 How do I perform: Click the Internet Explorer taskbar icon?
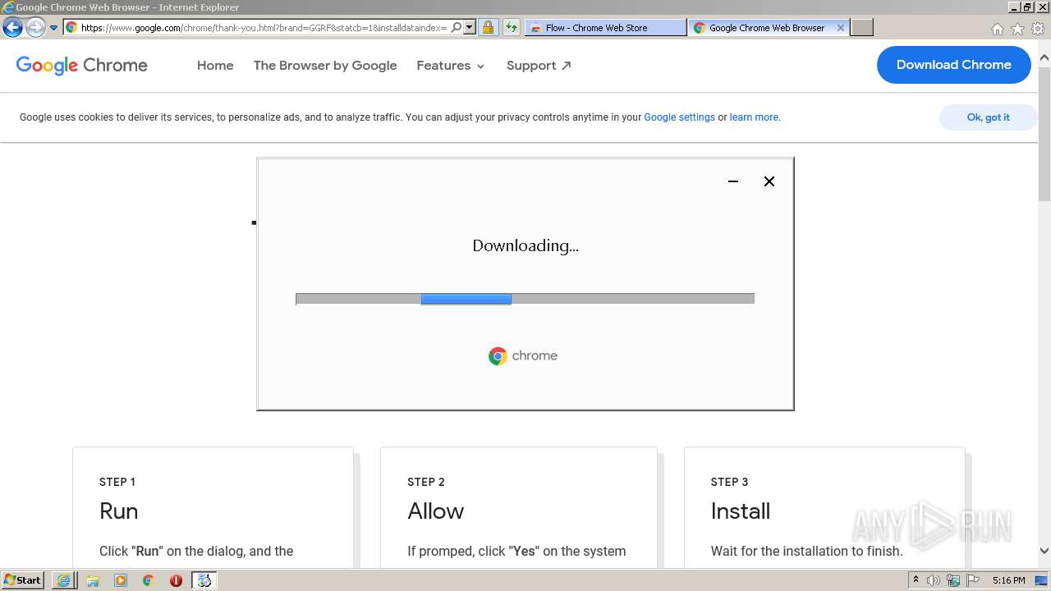pos(63,580)
